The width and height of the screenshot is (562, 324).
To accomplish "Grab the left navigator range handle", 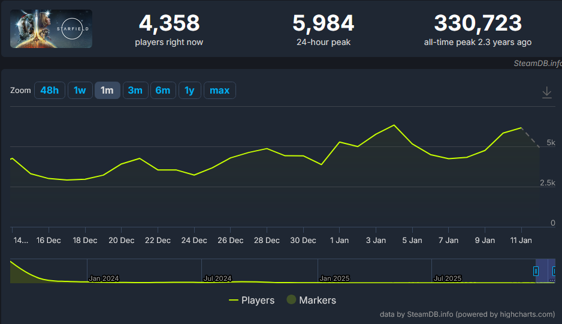I will (536, 271).
